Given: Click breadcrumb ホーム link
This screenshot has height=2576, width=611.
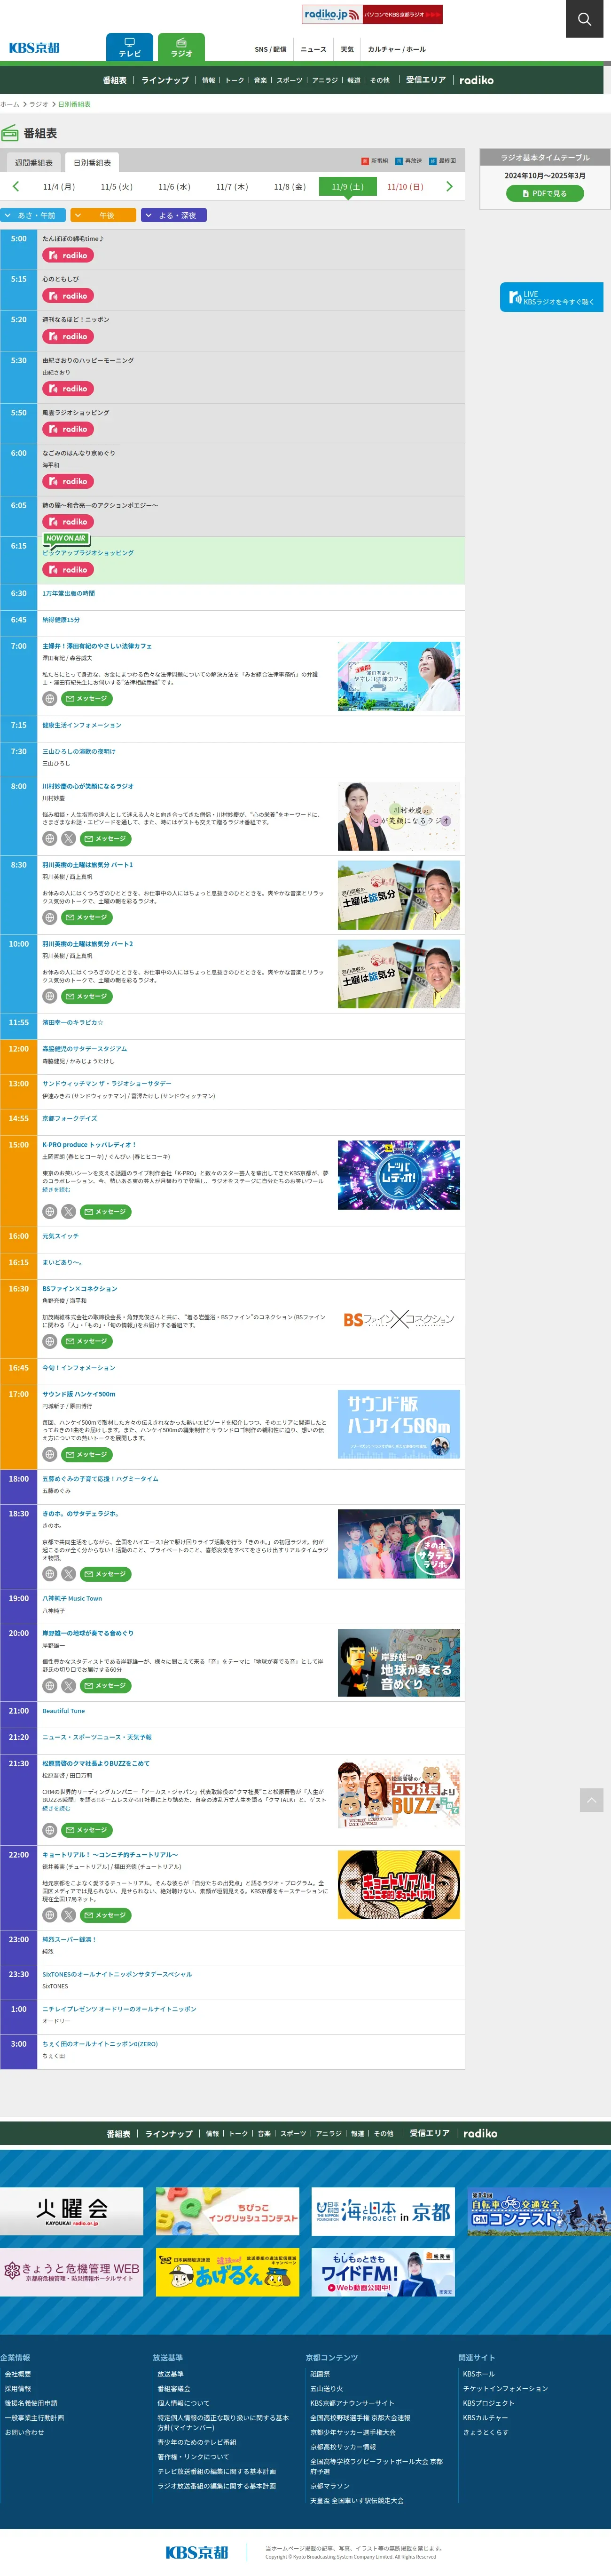Looking at the screenshot, I should tap(10, 104).
